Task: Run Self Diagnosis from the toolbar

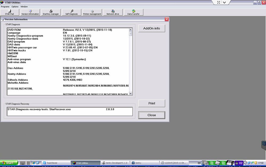Action: [72, 12]
